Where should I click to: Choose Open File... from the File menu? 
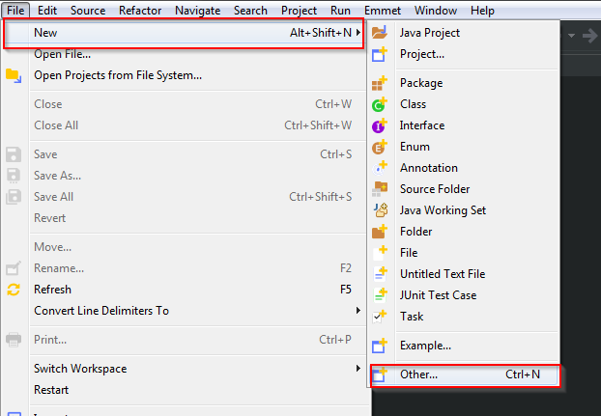click(x=62, y=54)
